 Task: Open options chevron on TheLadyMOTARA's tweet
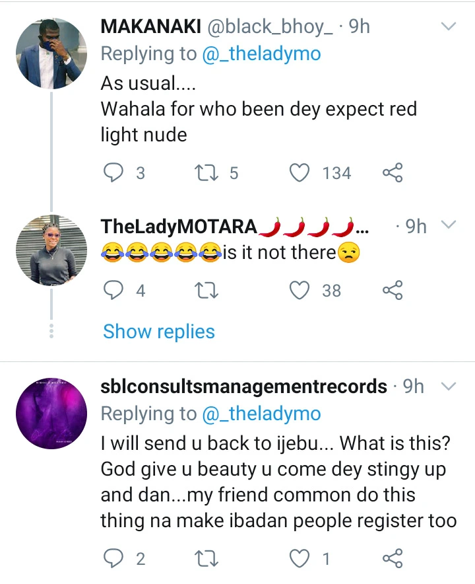coord(448,226)
